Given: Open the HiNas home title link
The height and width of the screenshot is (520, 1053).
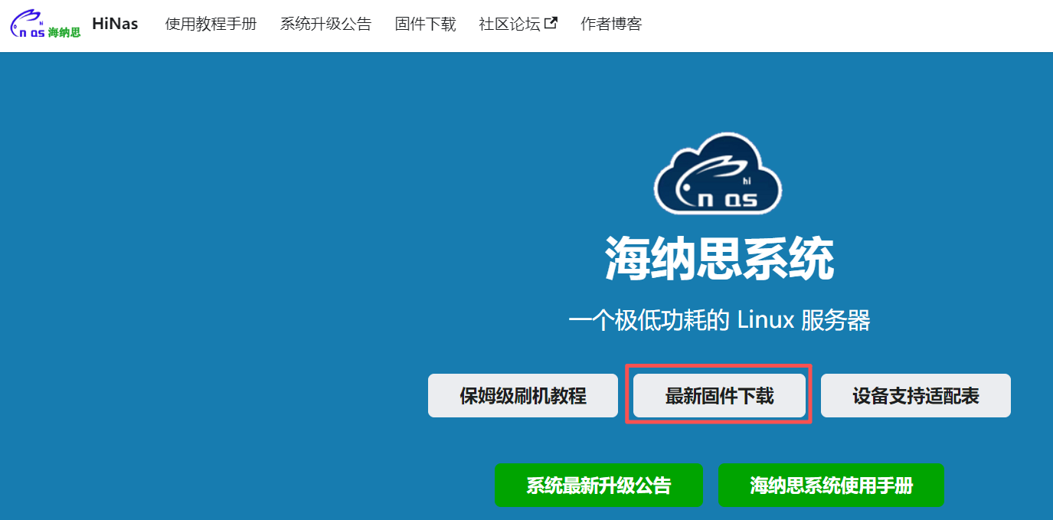Looking at the screenshot, I should 115,24.
